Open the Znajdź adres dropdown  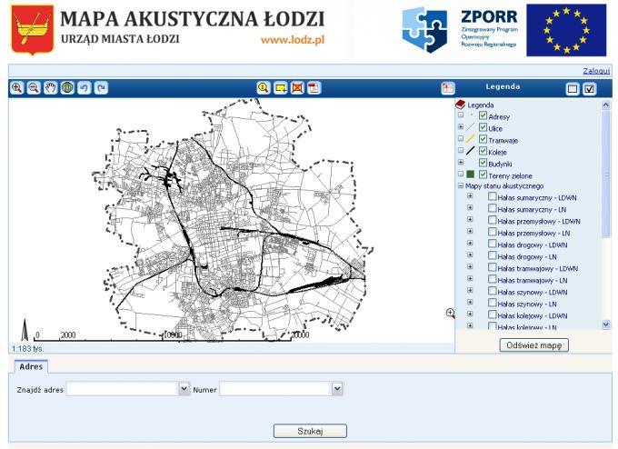pos(183,389)
